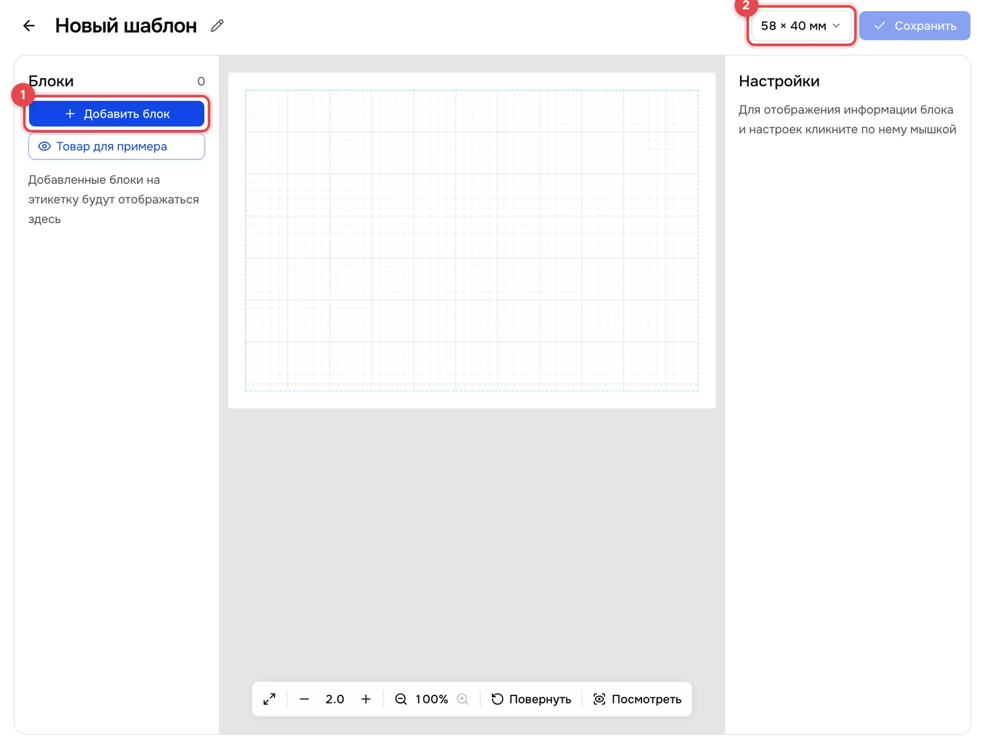
Task: Click the Настройки heading
Action: [x=779, y=81]
